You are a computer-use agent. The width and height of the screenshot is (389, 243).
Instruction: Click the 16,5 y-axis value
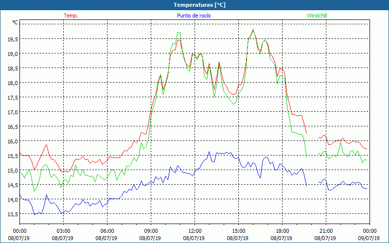13,127
